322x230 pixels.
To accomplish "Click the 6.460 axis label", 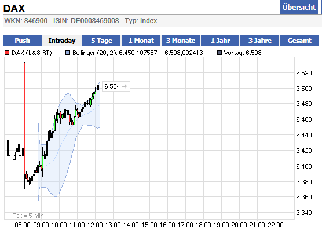I will [x=304, y=119].
